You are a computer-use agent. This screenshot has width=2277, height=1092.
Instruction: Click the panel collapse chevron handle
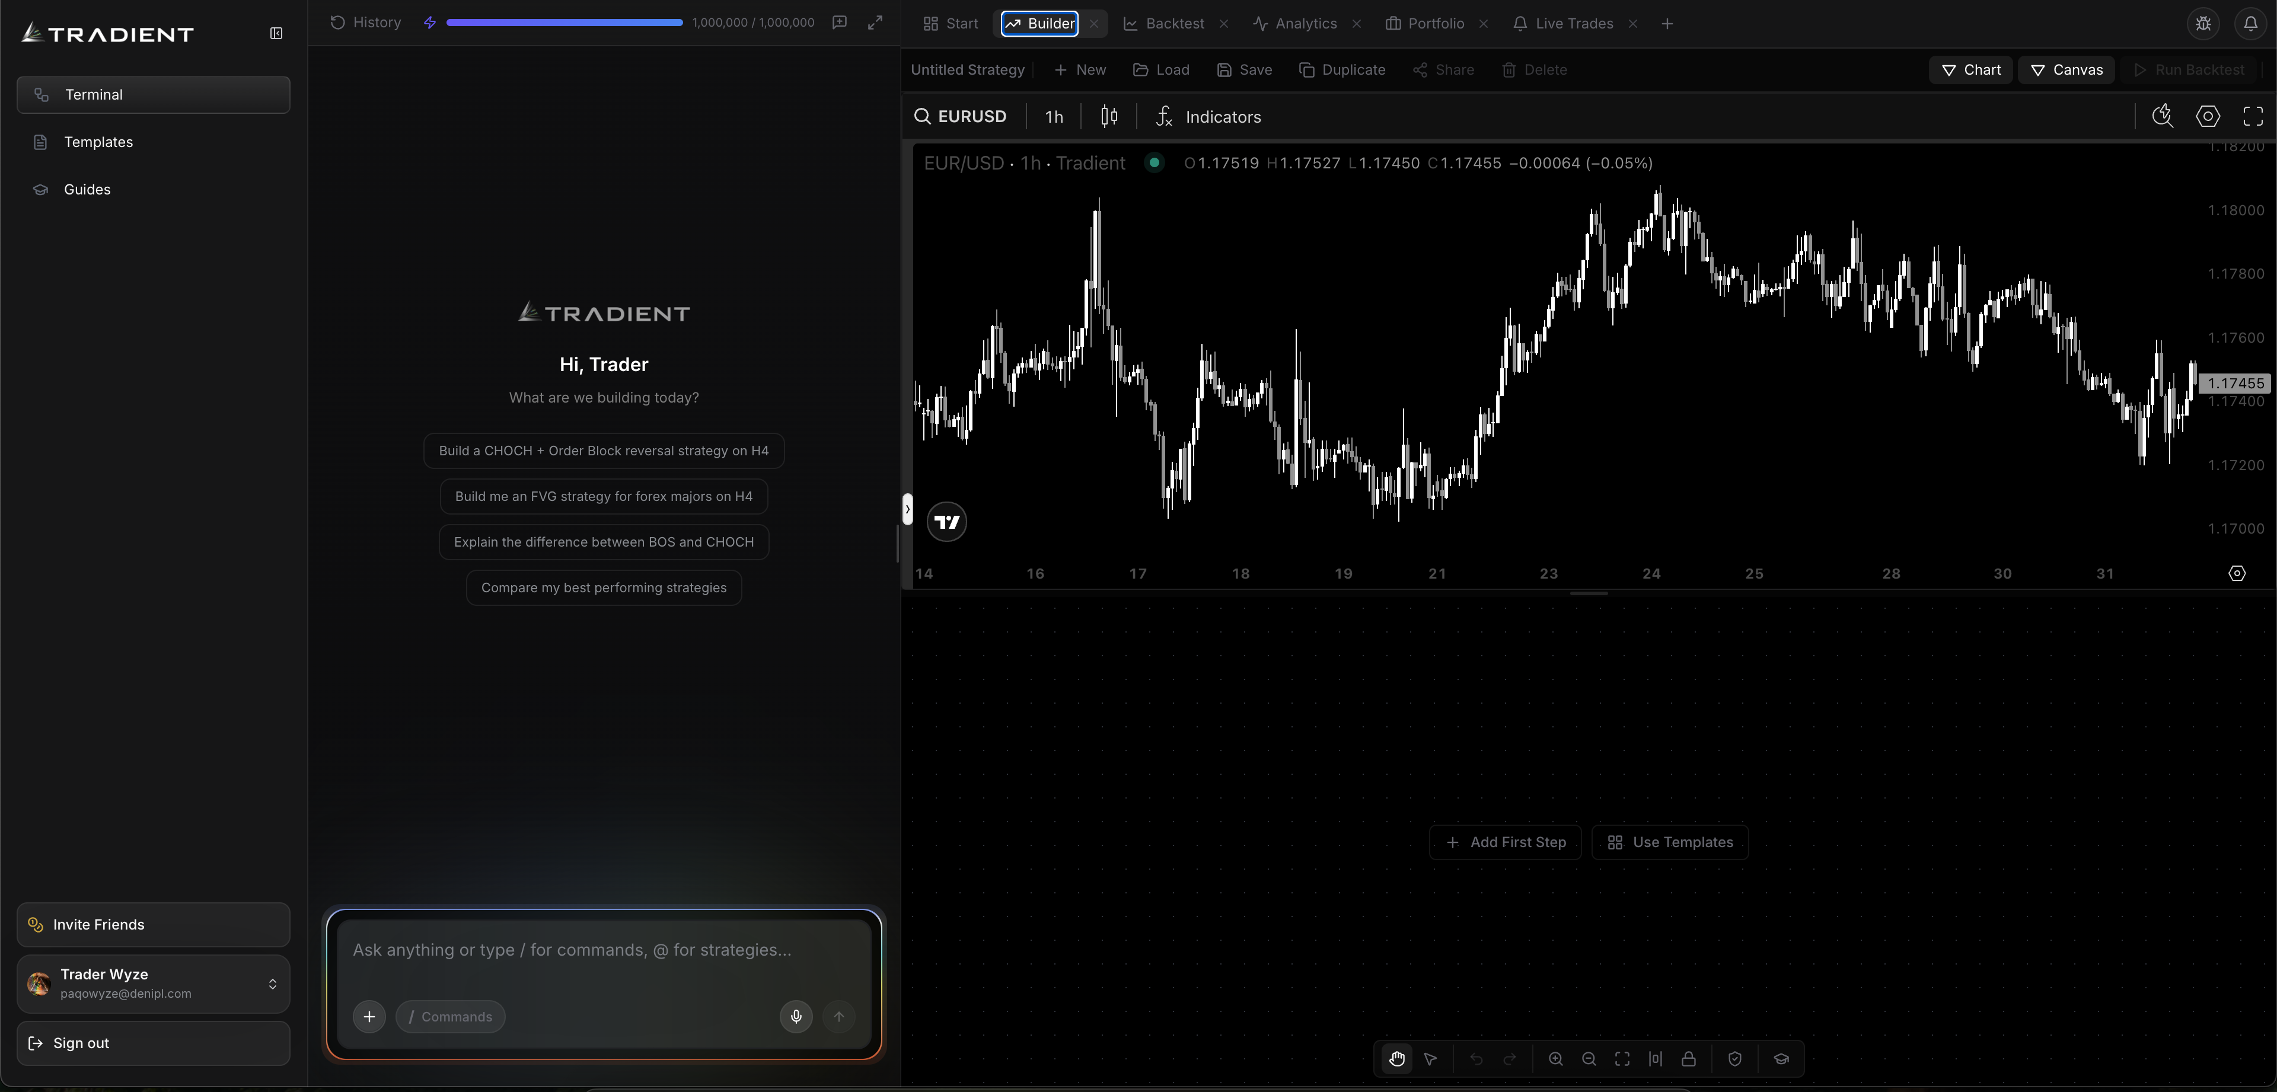coord(907,509)
